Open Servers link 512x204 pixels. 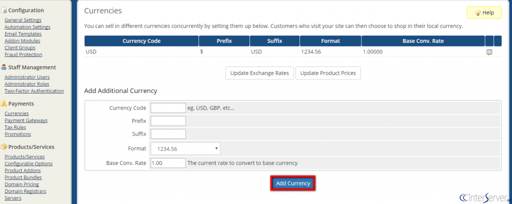coord(13,198)
